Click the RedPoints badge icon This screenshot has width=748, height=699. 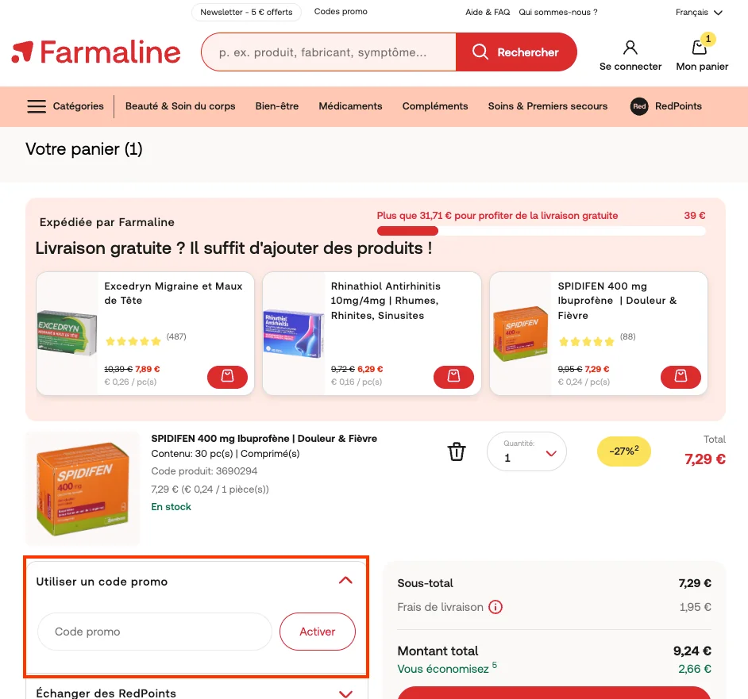point(639,106)
